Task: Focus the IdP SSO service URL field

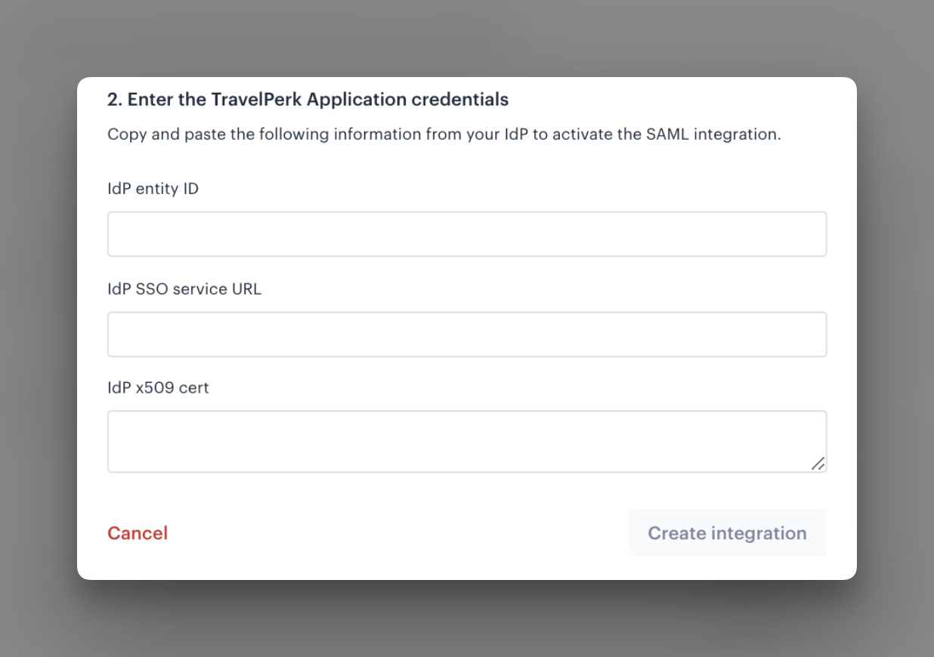Action: click(467, 335)
